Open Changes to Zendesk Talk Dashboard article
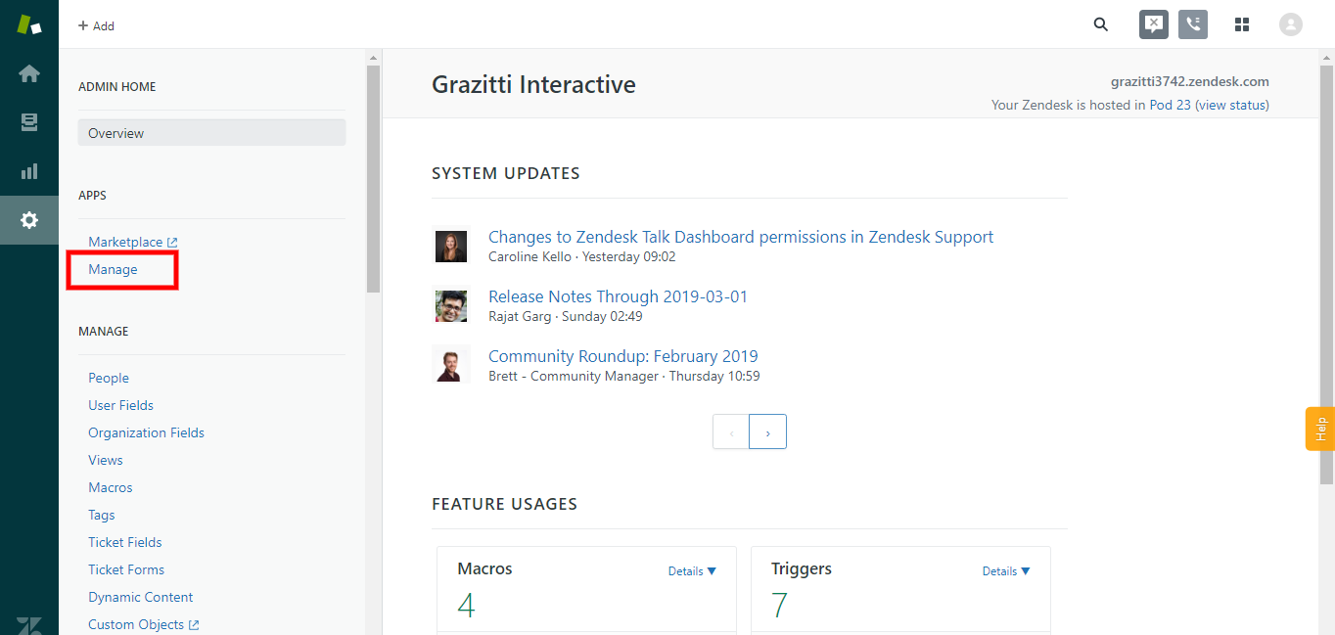This screenshot has width=1335, height=635. [741, 237]
